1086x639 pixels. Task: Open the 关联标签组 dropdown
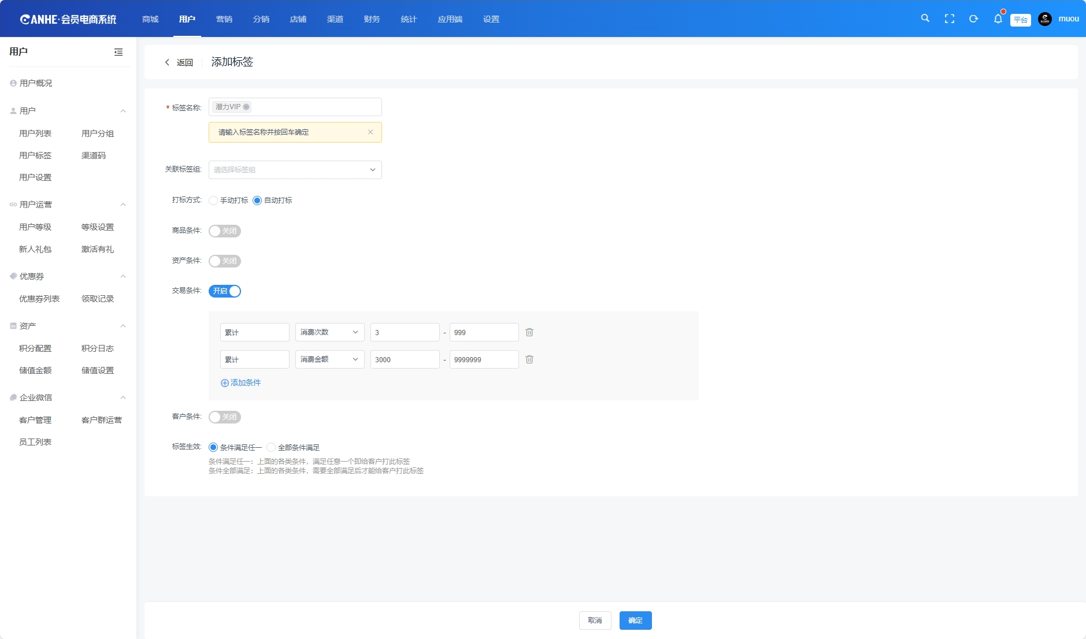click(295, 170)
